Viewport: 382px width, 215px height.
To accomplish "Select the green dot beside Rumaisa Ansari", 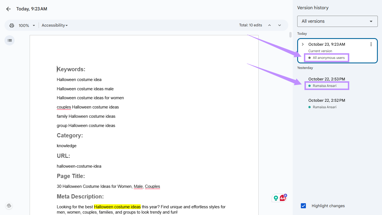I will pos(309,86).
